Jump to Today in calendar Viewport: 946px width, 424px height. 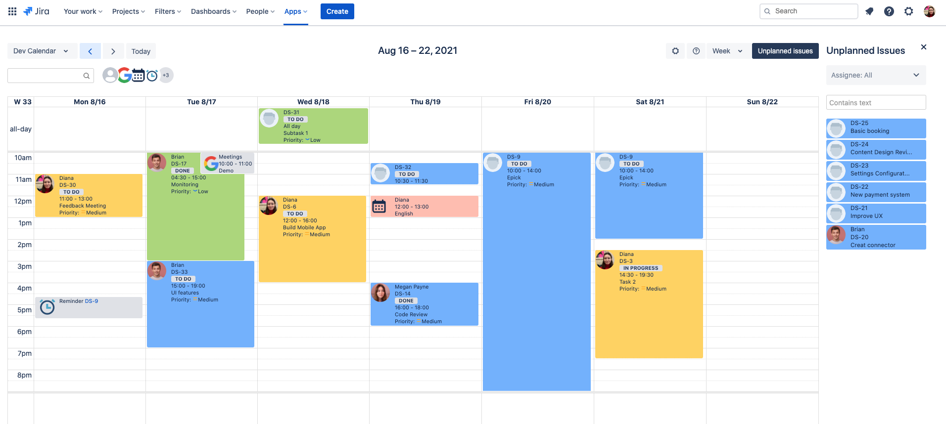(141, 51)
